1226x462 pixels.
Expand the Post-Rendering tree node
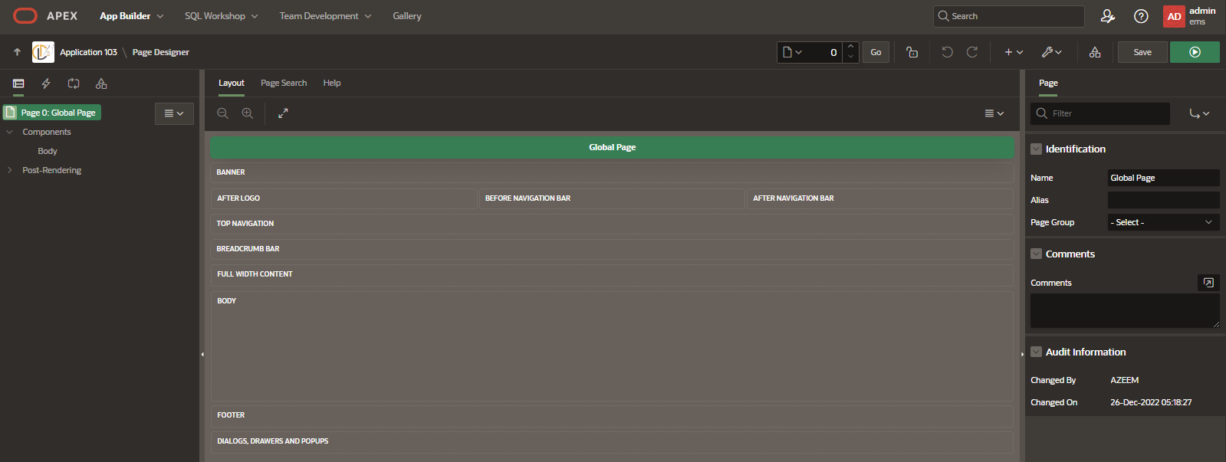tap(10, 171)
